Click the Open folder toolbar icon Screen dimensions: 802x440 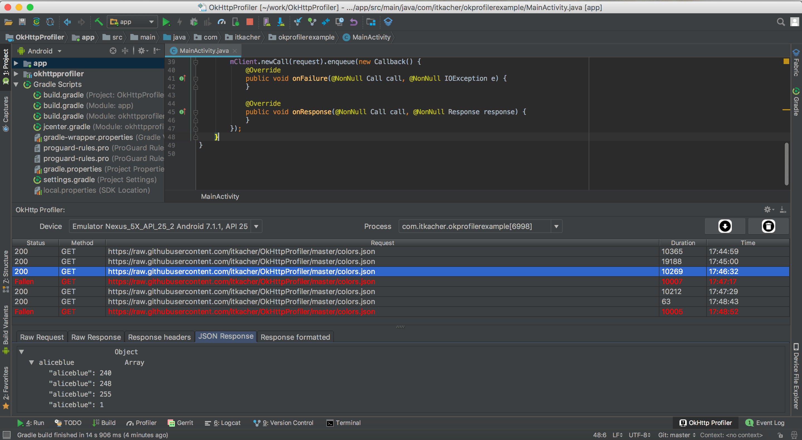coord(8,22)
